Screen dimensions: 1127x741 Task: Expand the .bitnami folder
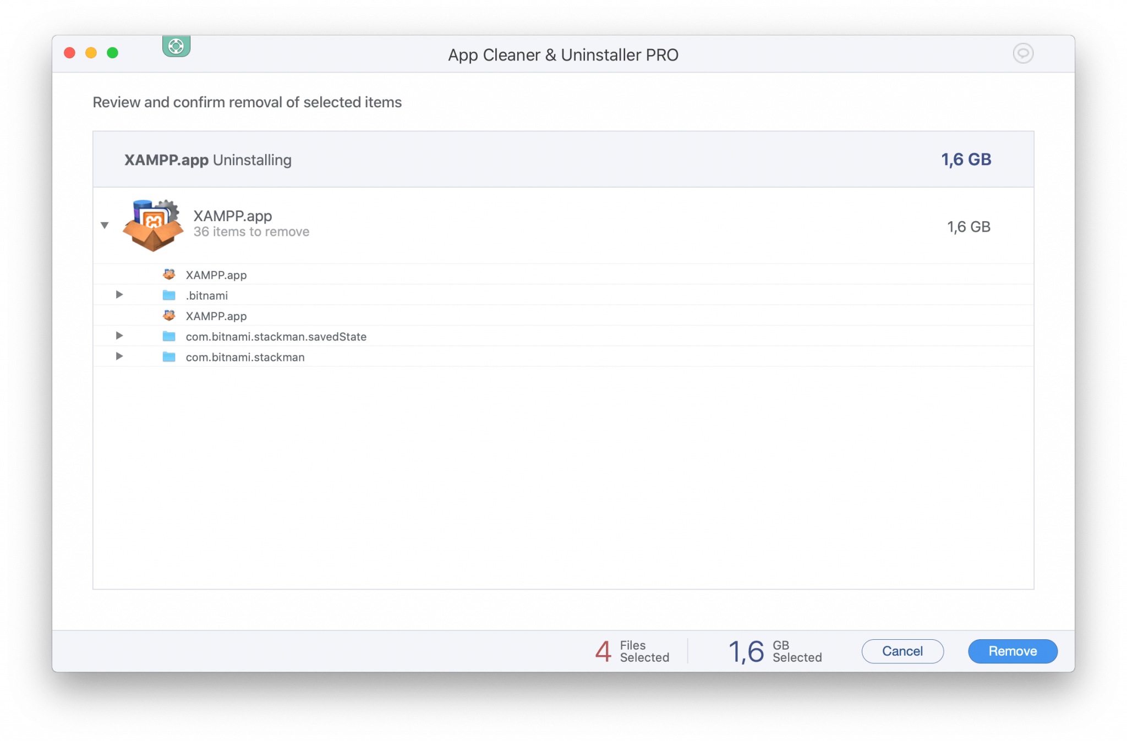pos(119,294)
